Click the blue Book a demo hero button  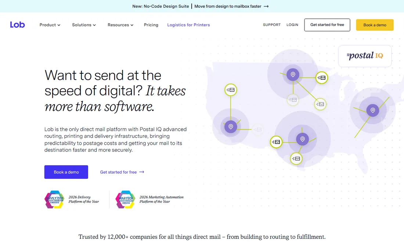coord(66,172)
